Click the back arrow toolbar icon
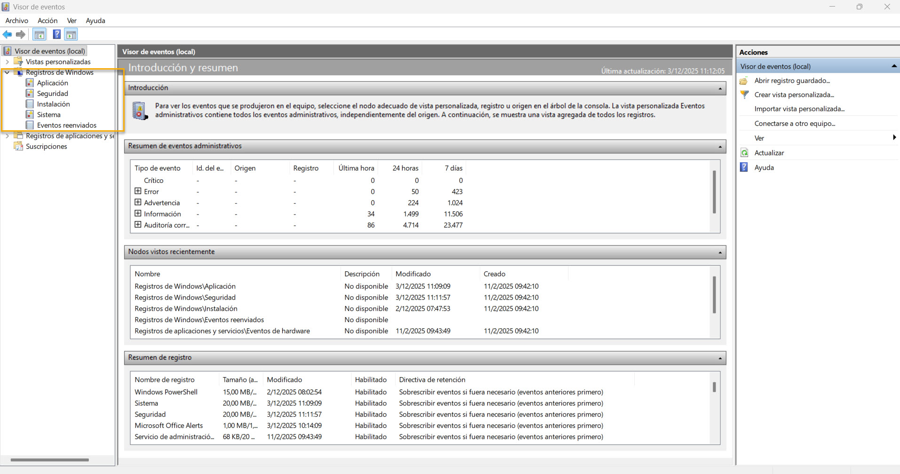Screen dimensions: 900x474 coord(8,34)
